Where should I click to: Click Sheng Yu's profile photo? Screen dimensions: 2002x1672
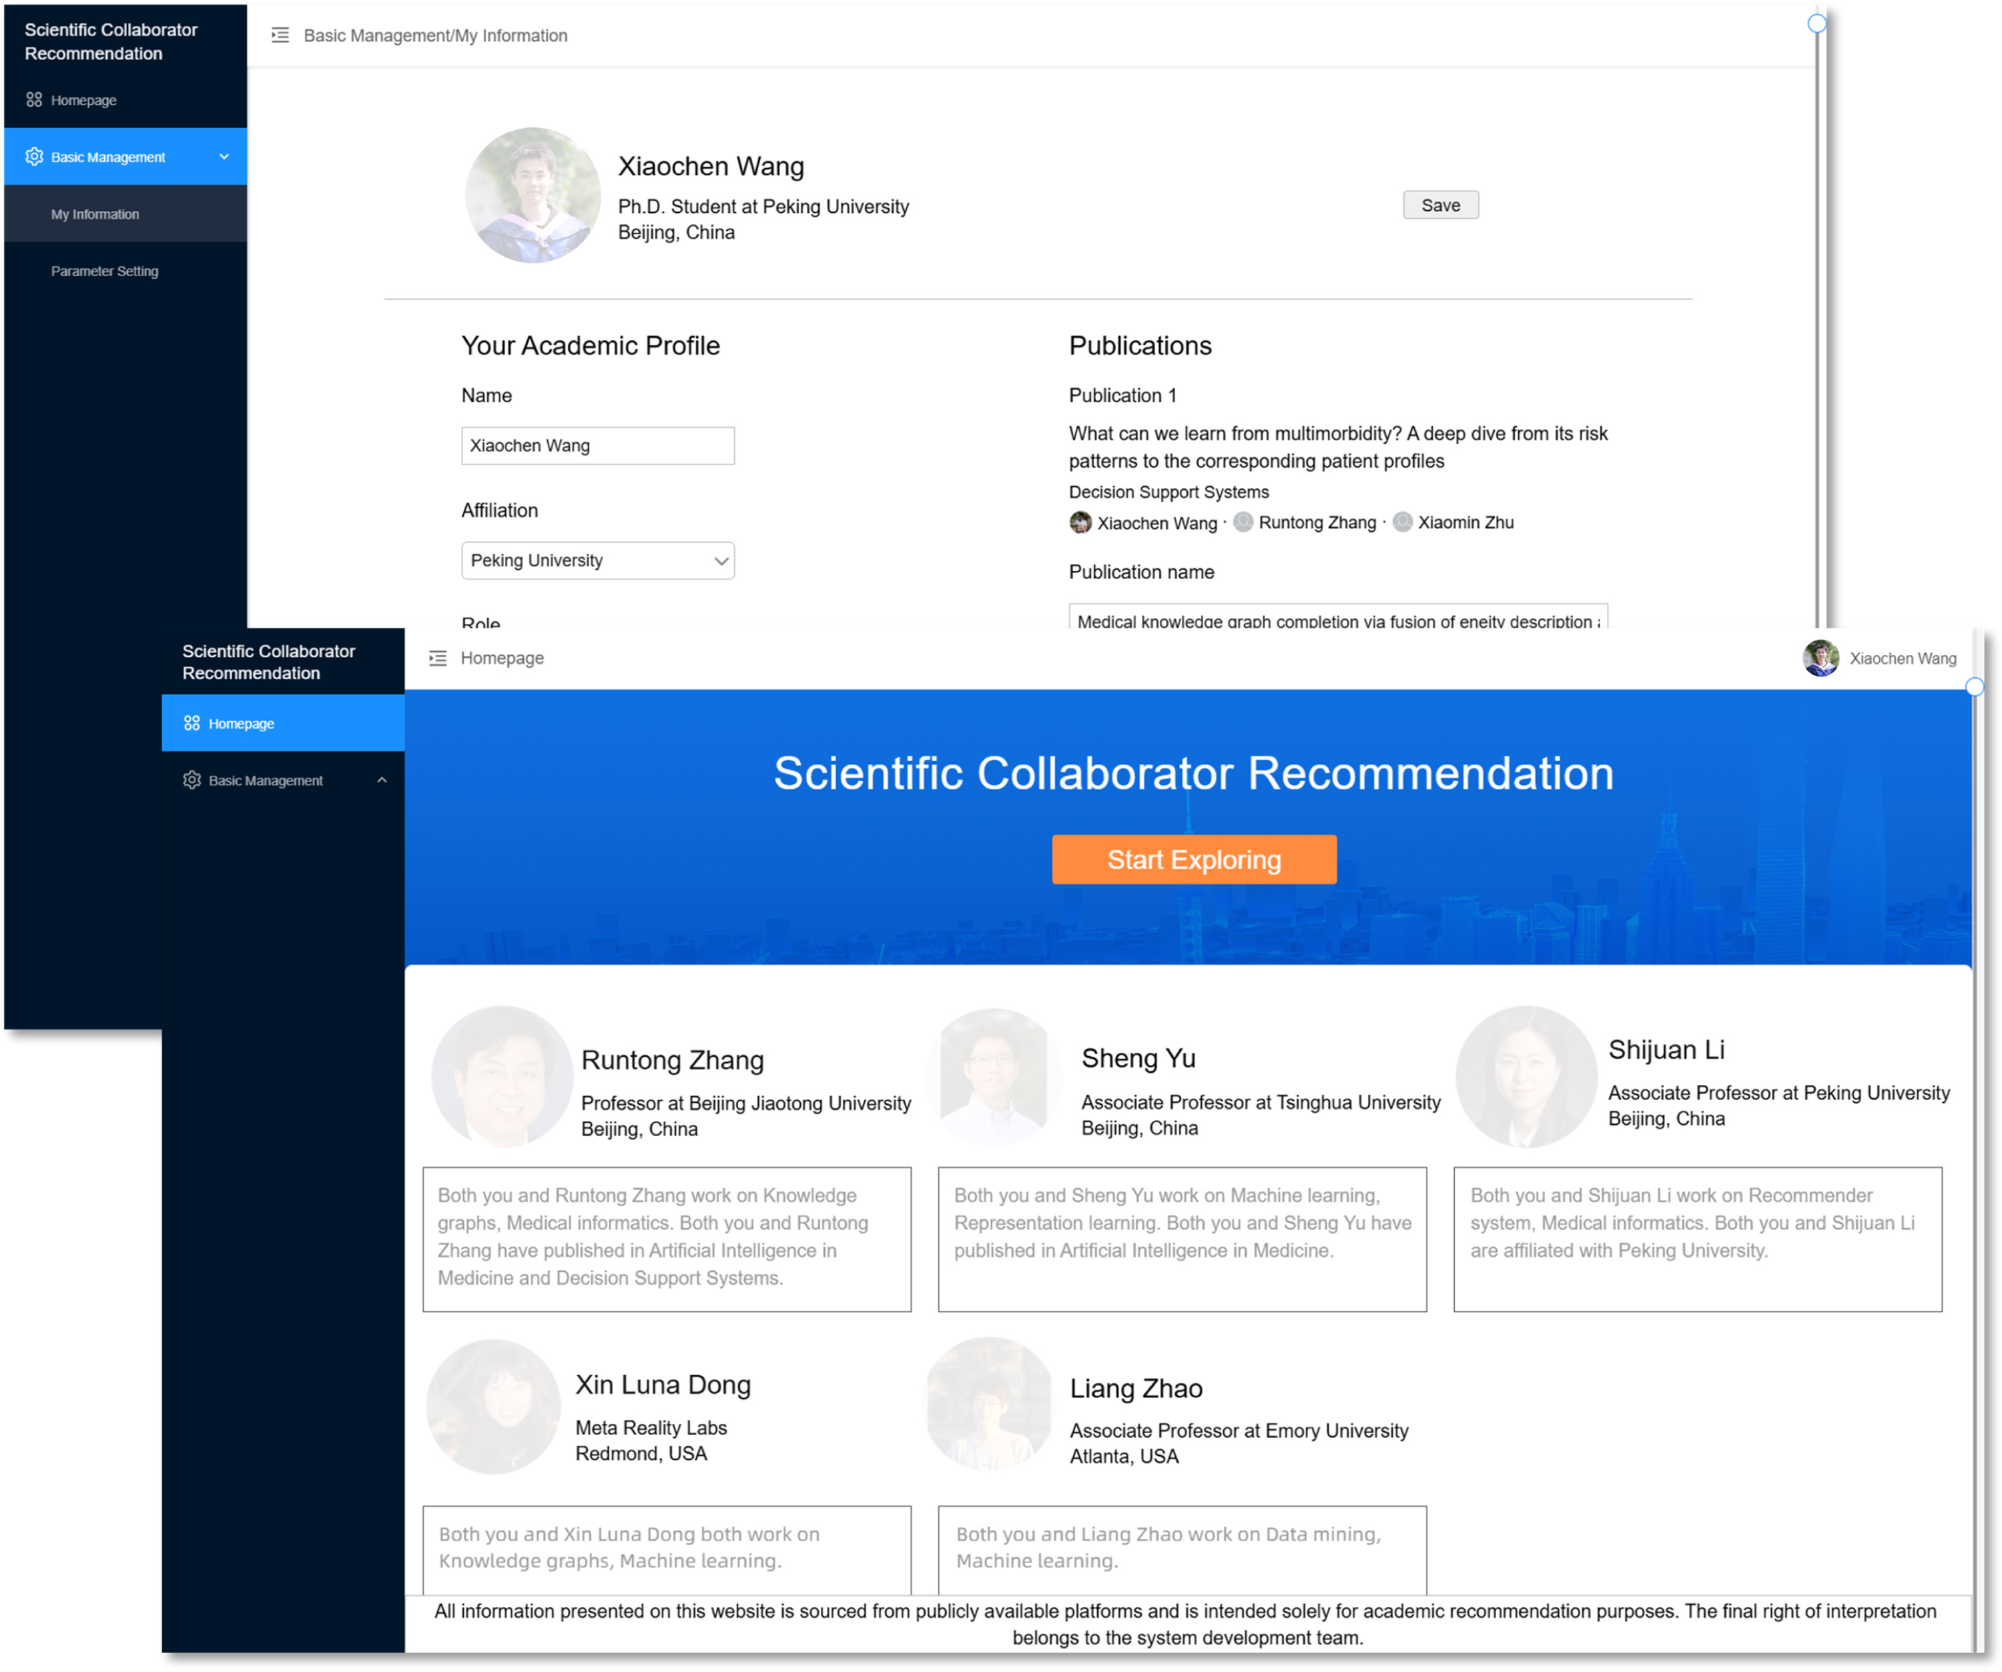pyautogui.click(x=994, y=1077)
